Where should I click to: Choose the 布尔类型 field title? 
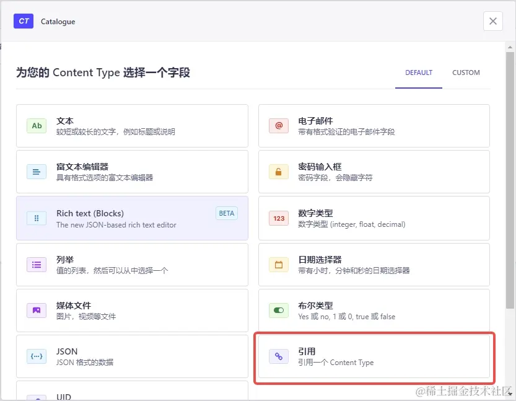(315, 305)
